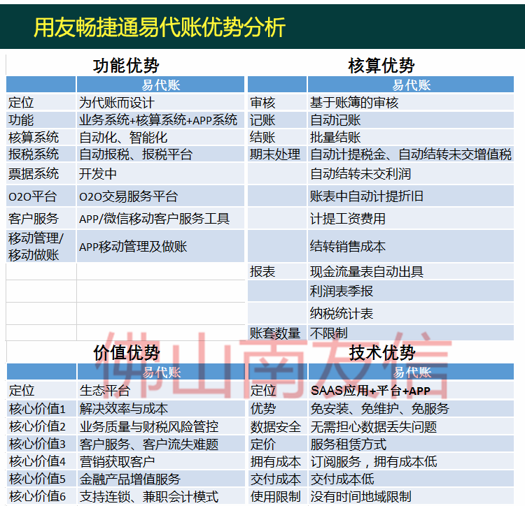Viewport: 525px width, 506px height.
Task: Click the "金融产品增值服务" cell
Action: [161, 479]
